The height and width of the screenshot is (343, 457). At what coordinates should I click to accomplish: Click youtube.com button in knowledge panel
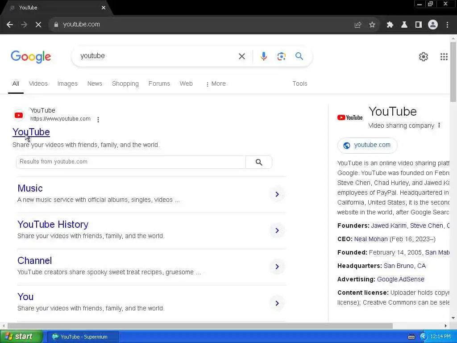[367, 145]
